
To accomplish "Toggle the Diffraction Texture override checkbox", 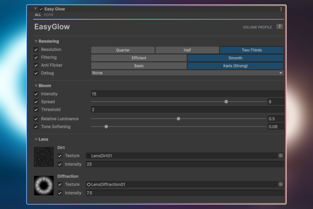I will click(x=60, y=184).
